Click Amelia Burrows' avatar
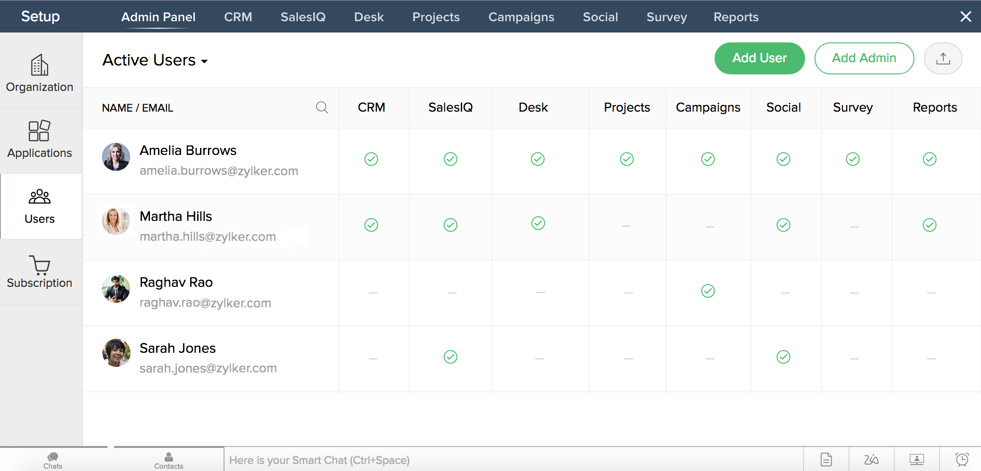Screen dimensions: 981x471 pos(116,157)
